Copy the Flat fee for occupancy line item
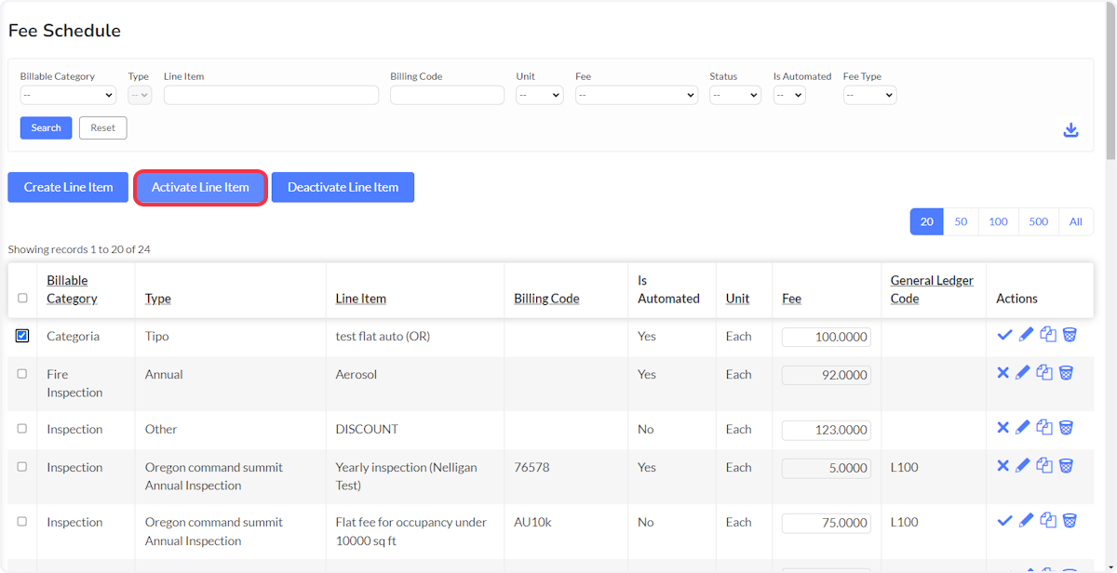Image resolution: width=1117 pixels, height=573 pixels. (1048, 521)
